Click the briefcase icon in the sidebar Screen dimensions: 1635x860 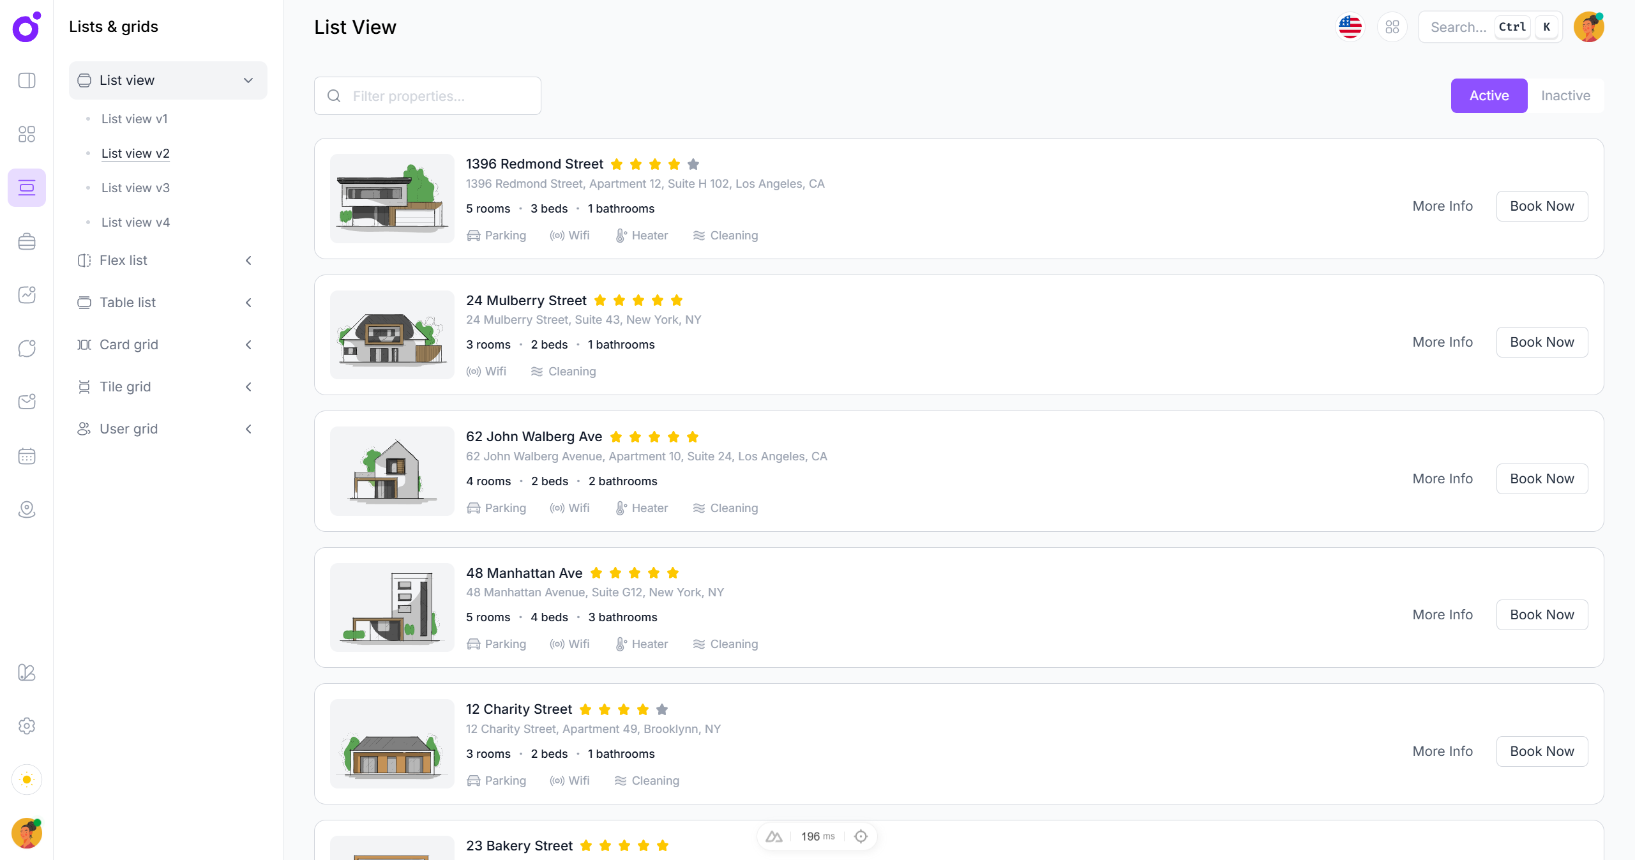(26, 241)
